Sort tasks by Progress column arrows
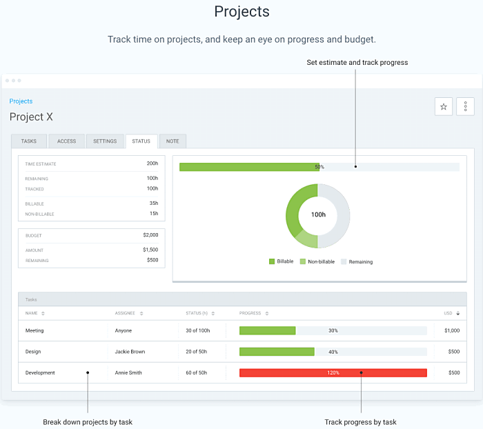 point(267,313)
